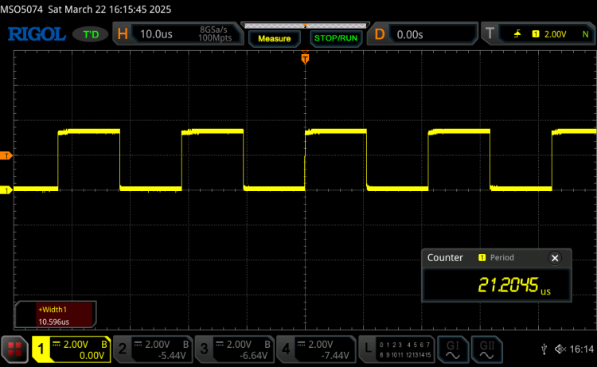The height and width of the screenshot is (367, 597).
Task: Open the function navigation menu icon
Action: click(x=14, y=348)
